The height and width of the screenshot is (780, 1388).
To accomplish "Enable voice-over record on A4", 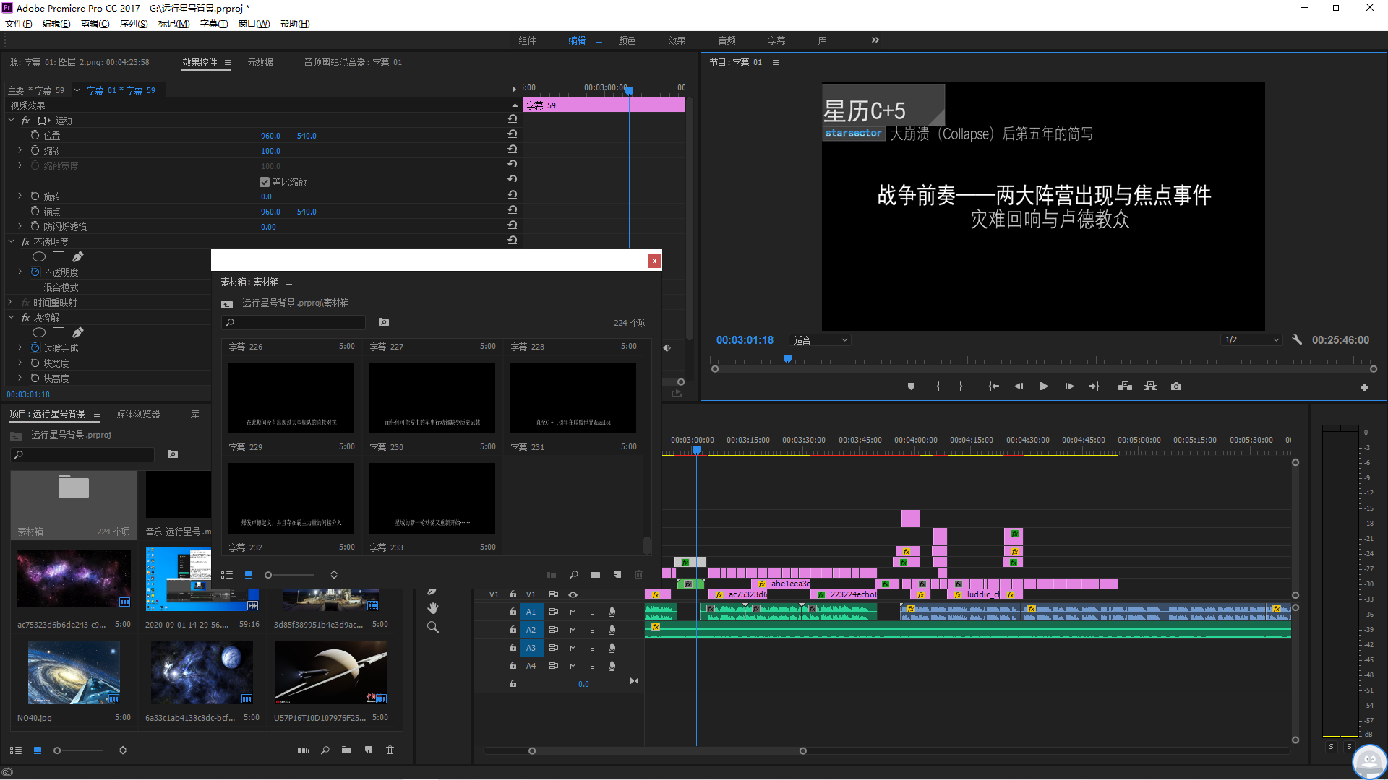I will (612, 666).
